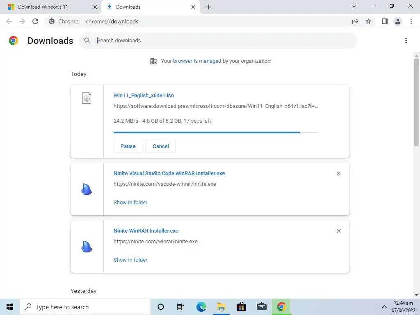Pause the Win11 ISO download
The width and height of the screenshot is (420, 315).
pos(128,146)
